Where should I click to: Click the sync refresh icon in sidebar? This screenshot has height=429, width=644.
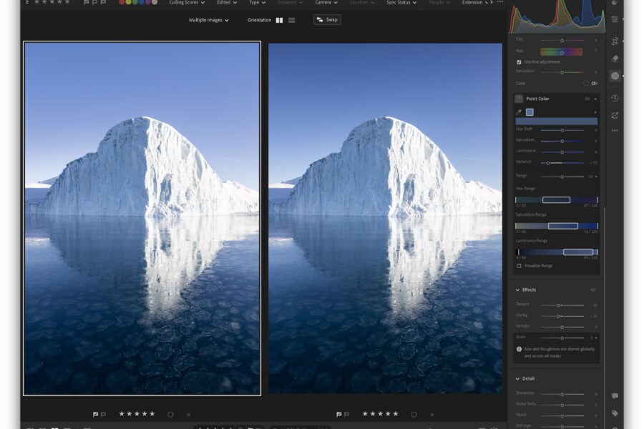(615, 115)
